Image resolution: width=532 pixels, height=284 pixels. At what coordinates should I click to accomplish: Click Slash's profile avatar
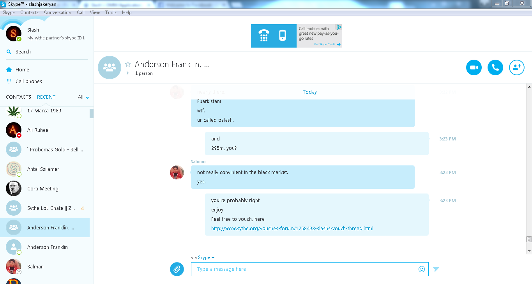tap(14, 34)
